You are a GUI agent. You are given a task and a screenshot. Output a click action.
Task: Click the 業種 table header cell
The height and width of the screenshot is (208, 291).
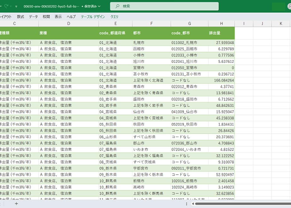[69, 33]
